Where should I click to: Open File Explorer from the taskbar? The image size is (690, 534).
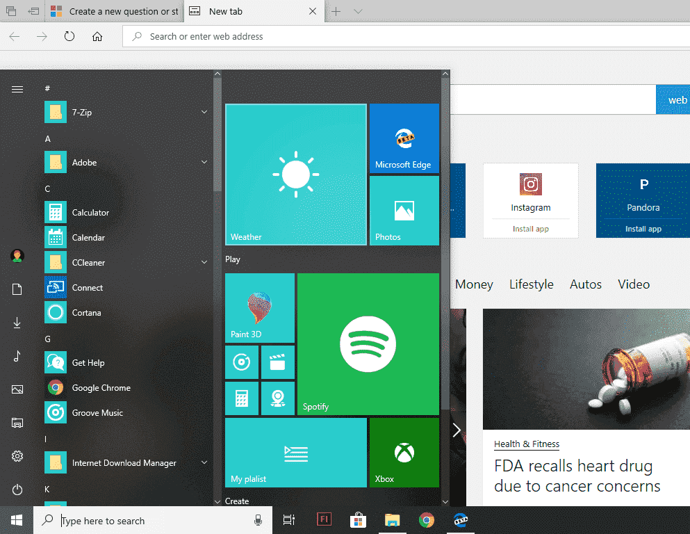click(x=392, y=520)
